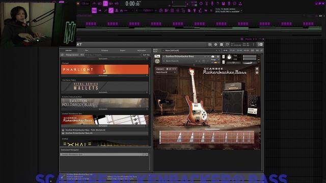The height and width of the screenshot is (183, 326).
Task: Expand the Instruments bar under Pharlight
Action: (104, 76)
